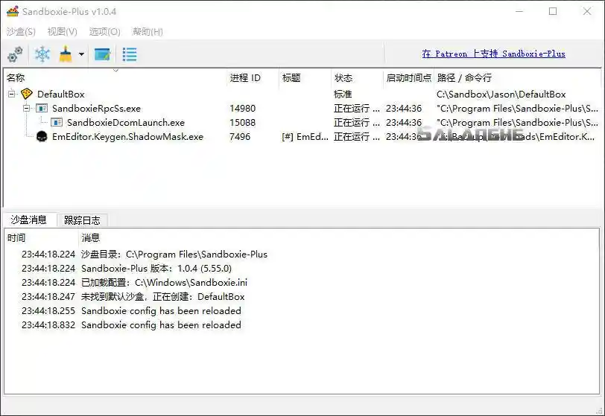Open the dropdown arrow beside the broom icon
605x416 pixels.
[81, 54]
